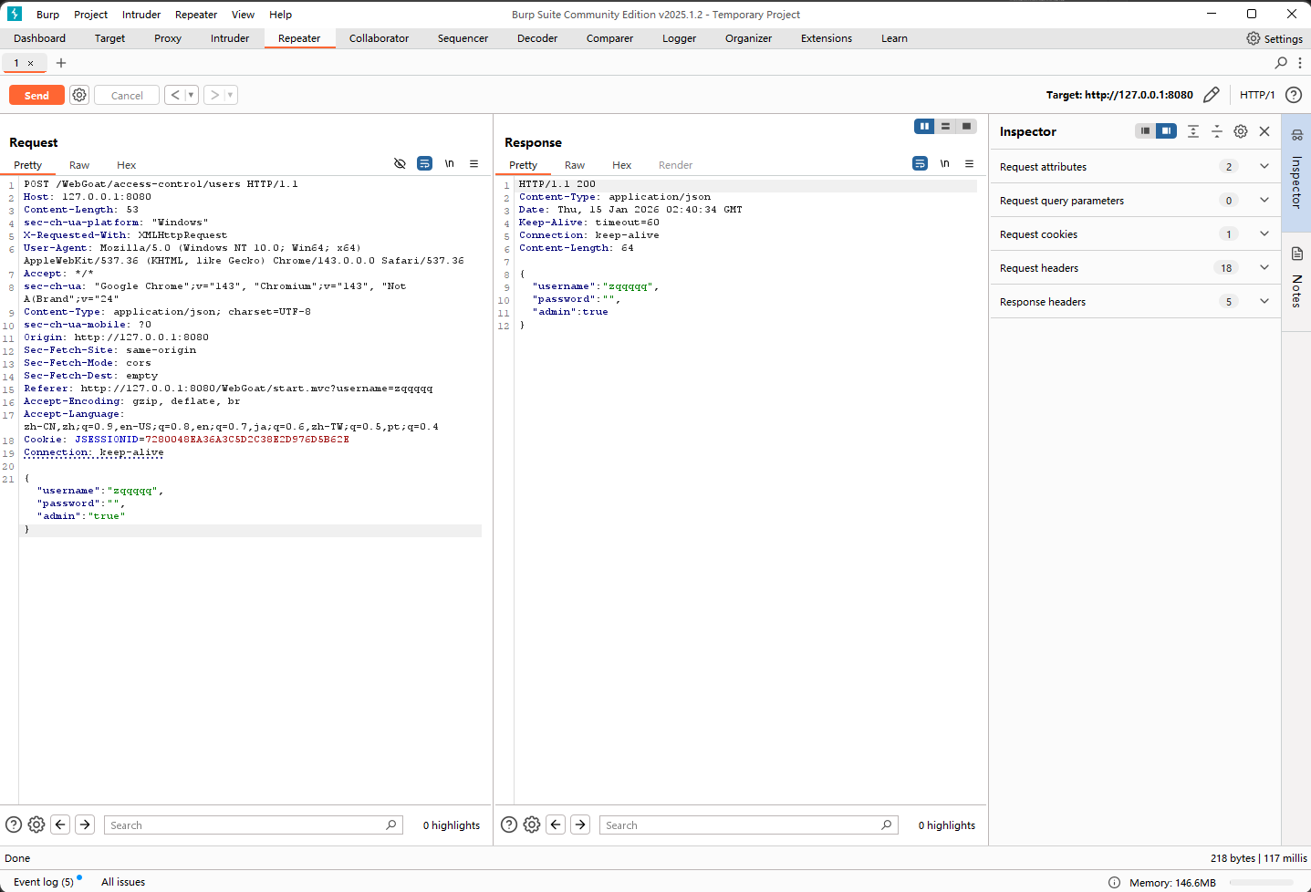Close the Inspector panel
1311x892 pixels.
click(x=1264, y=131)
